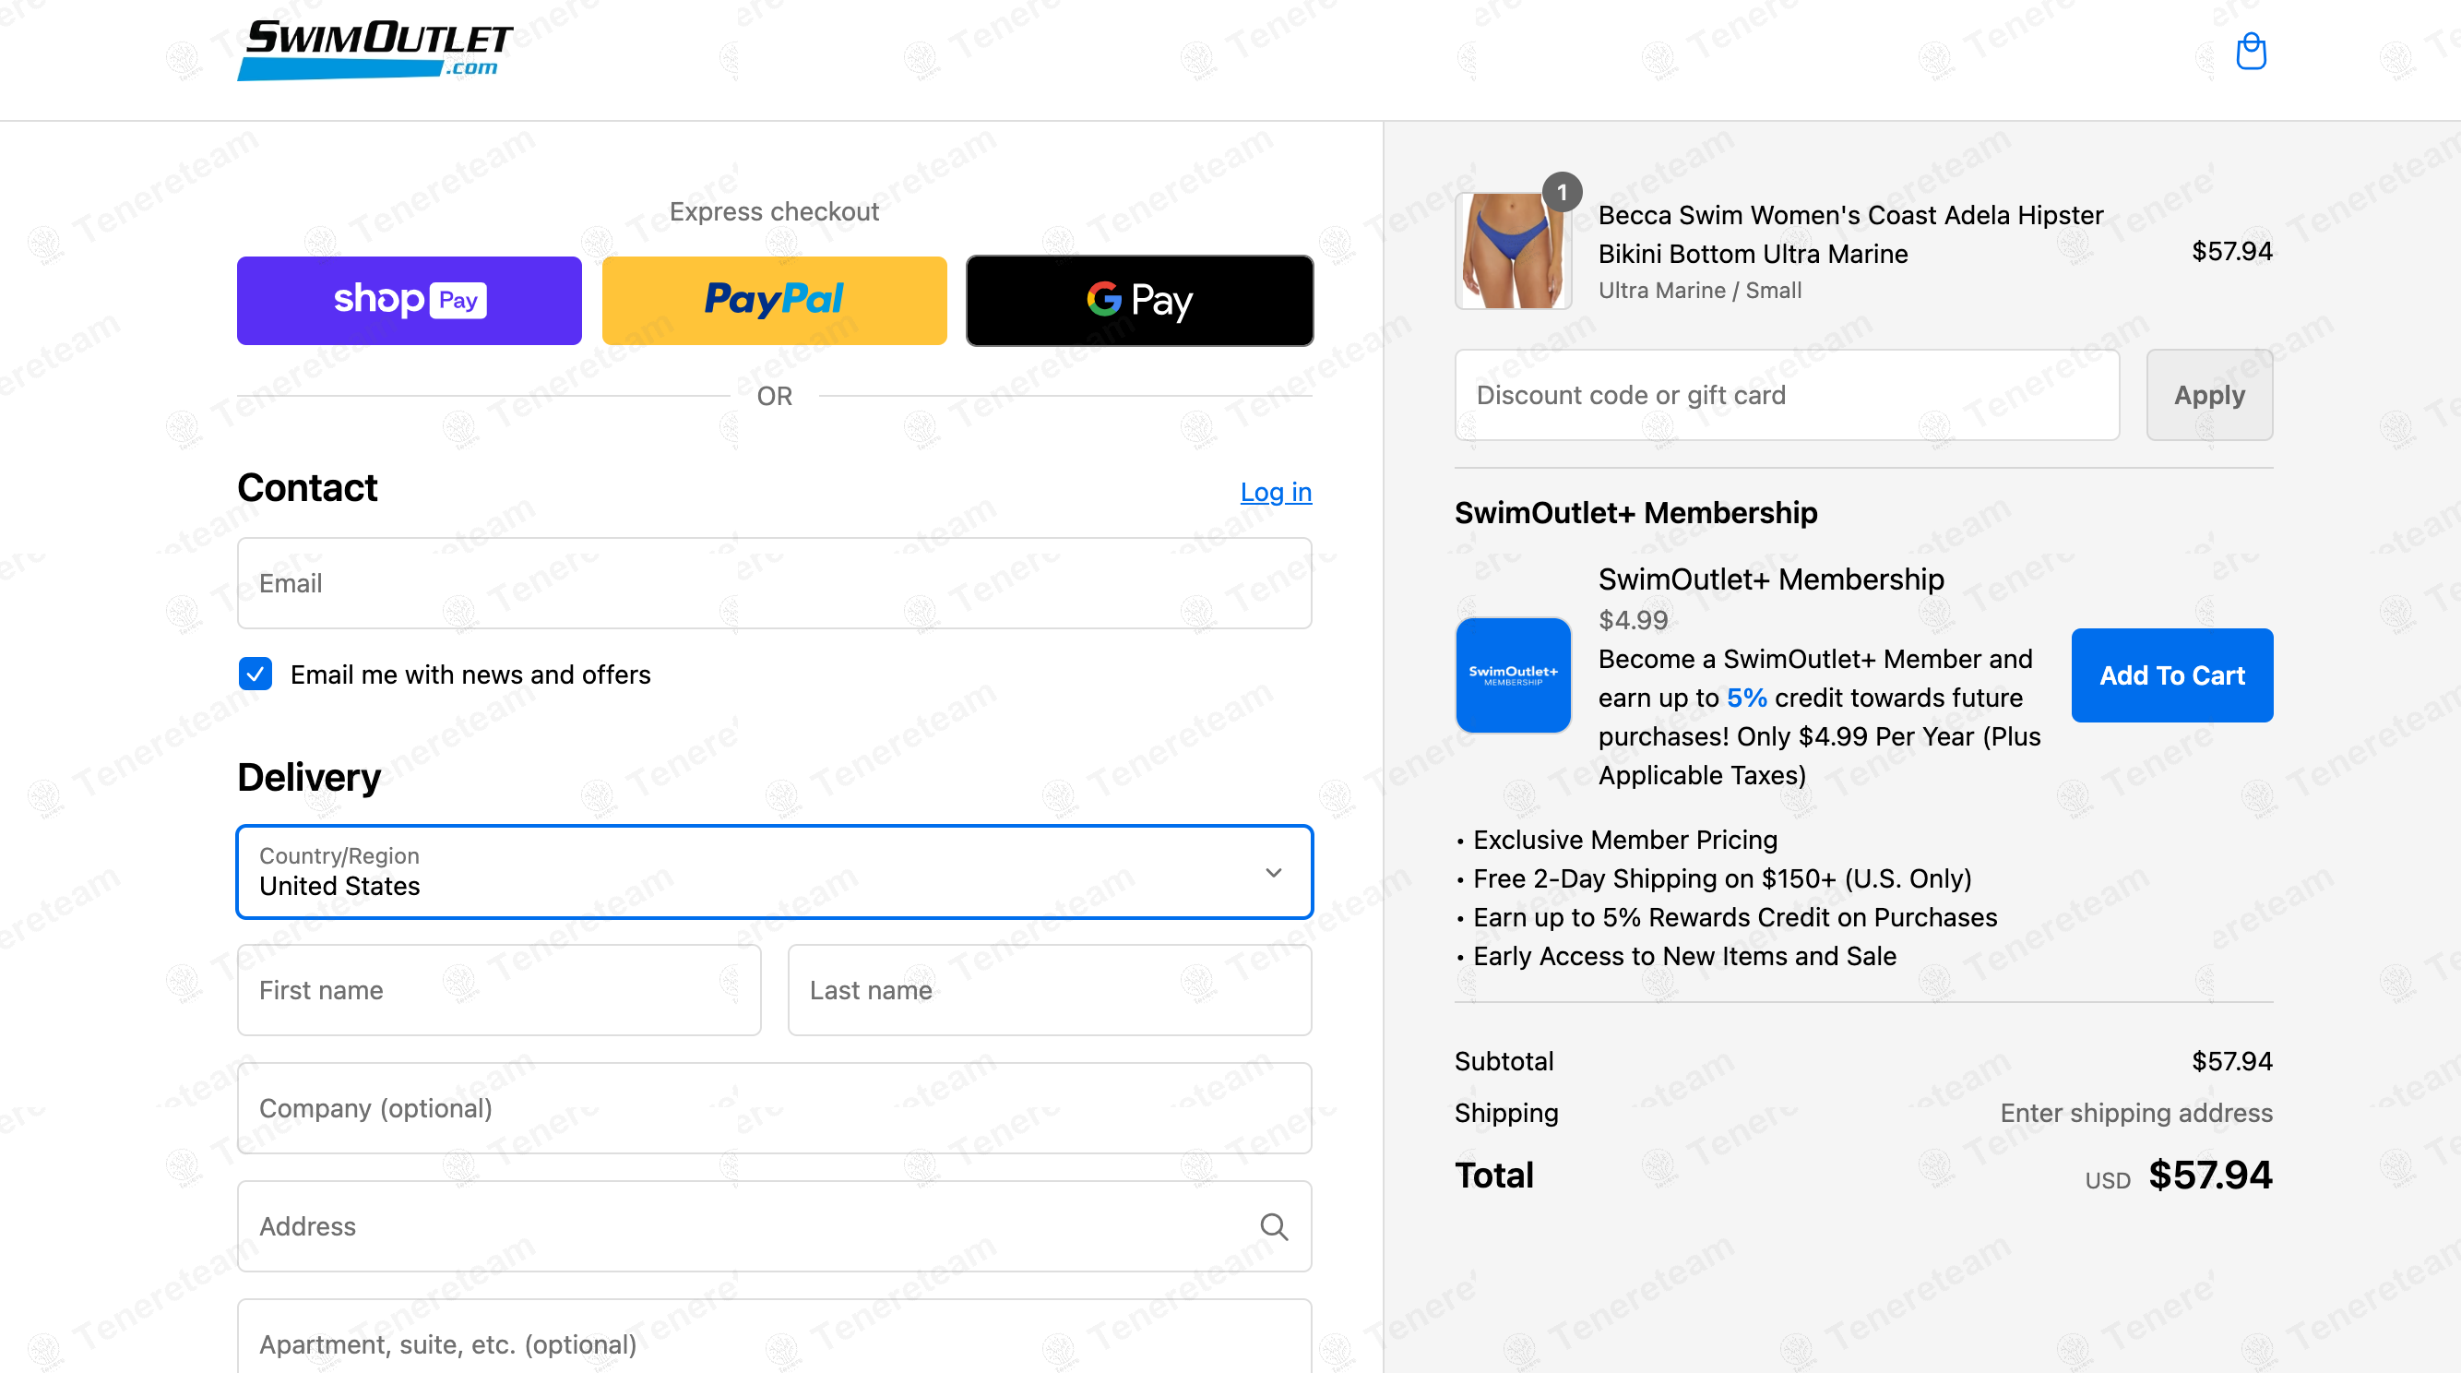
Task: Expand the Country/Region dropdown
Action: coord(774,871)
